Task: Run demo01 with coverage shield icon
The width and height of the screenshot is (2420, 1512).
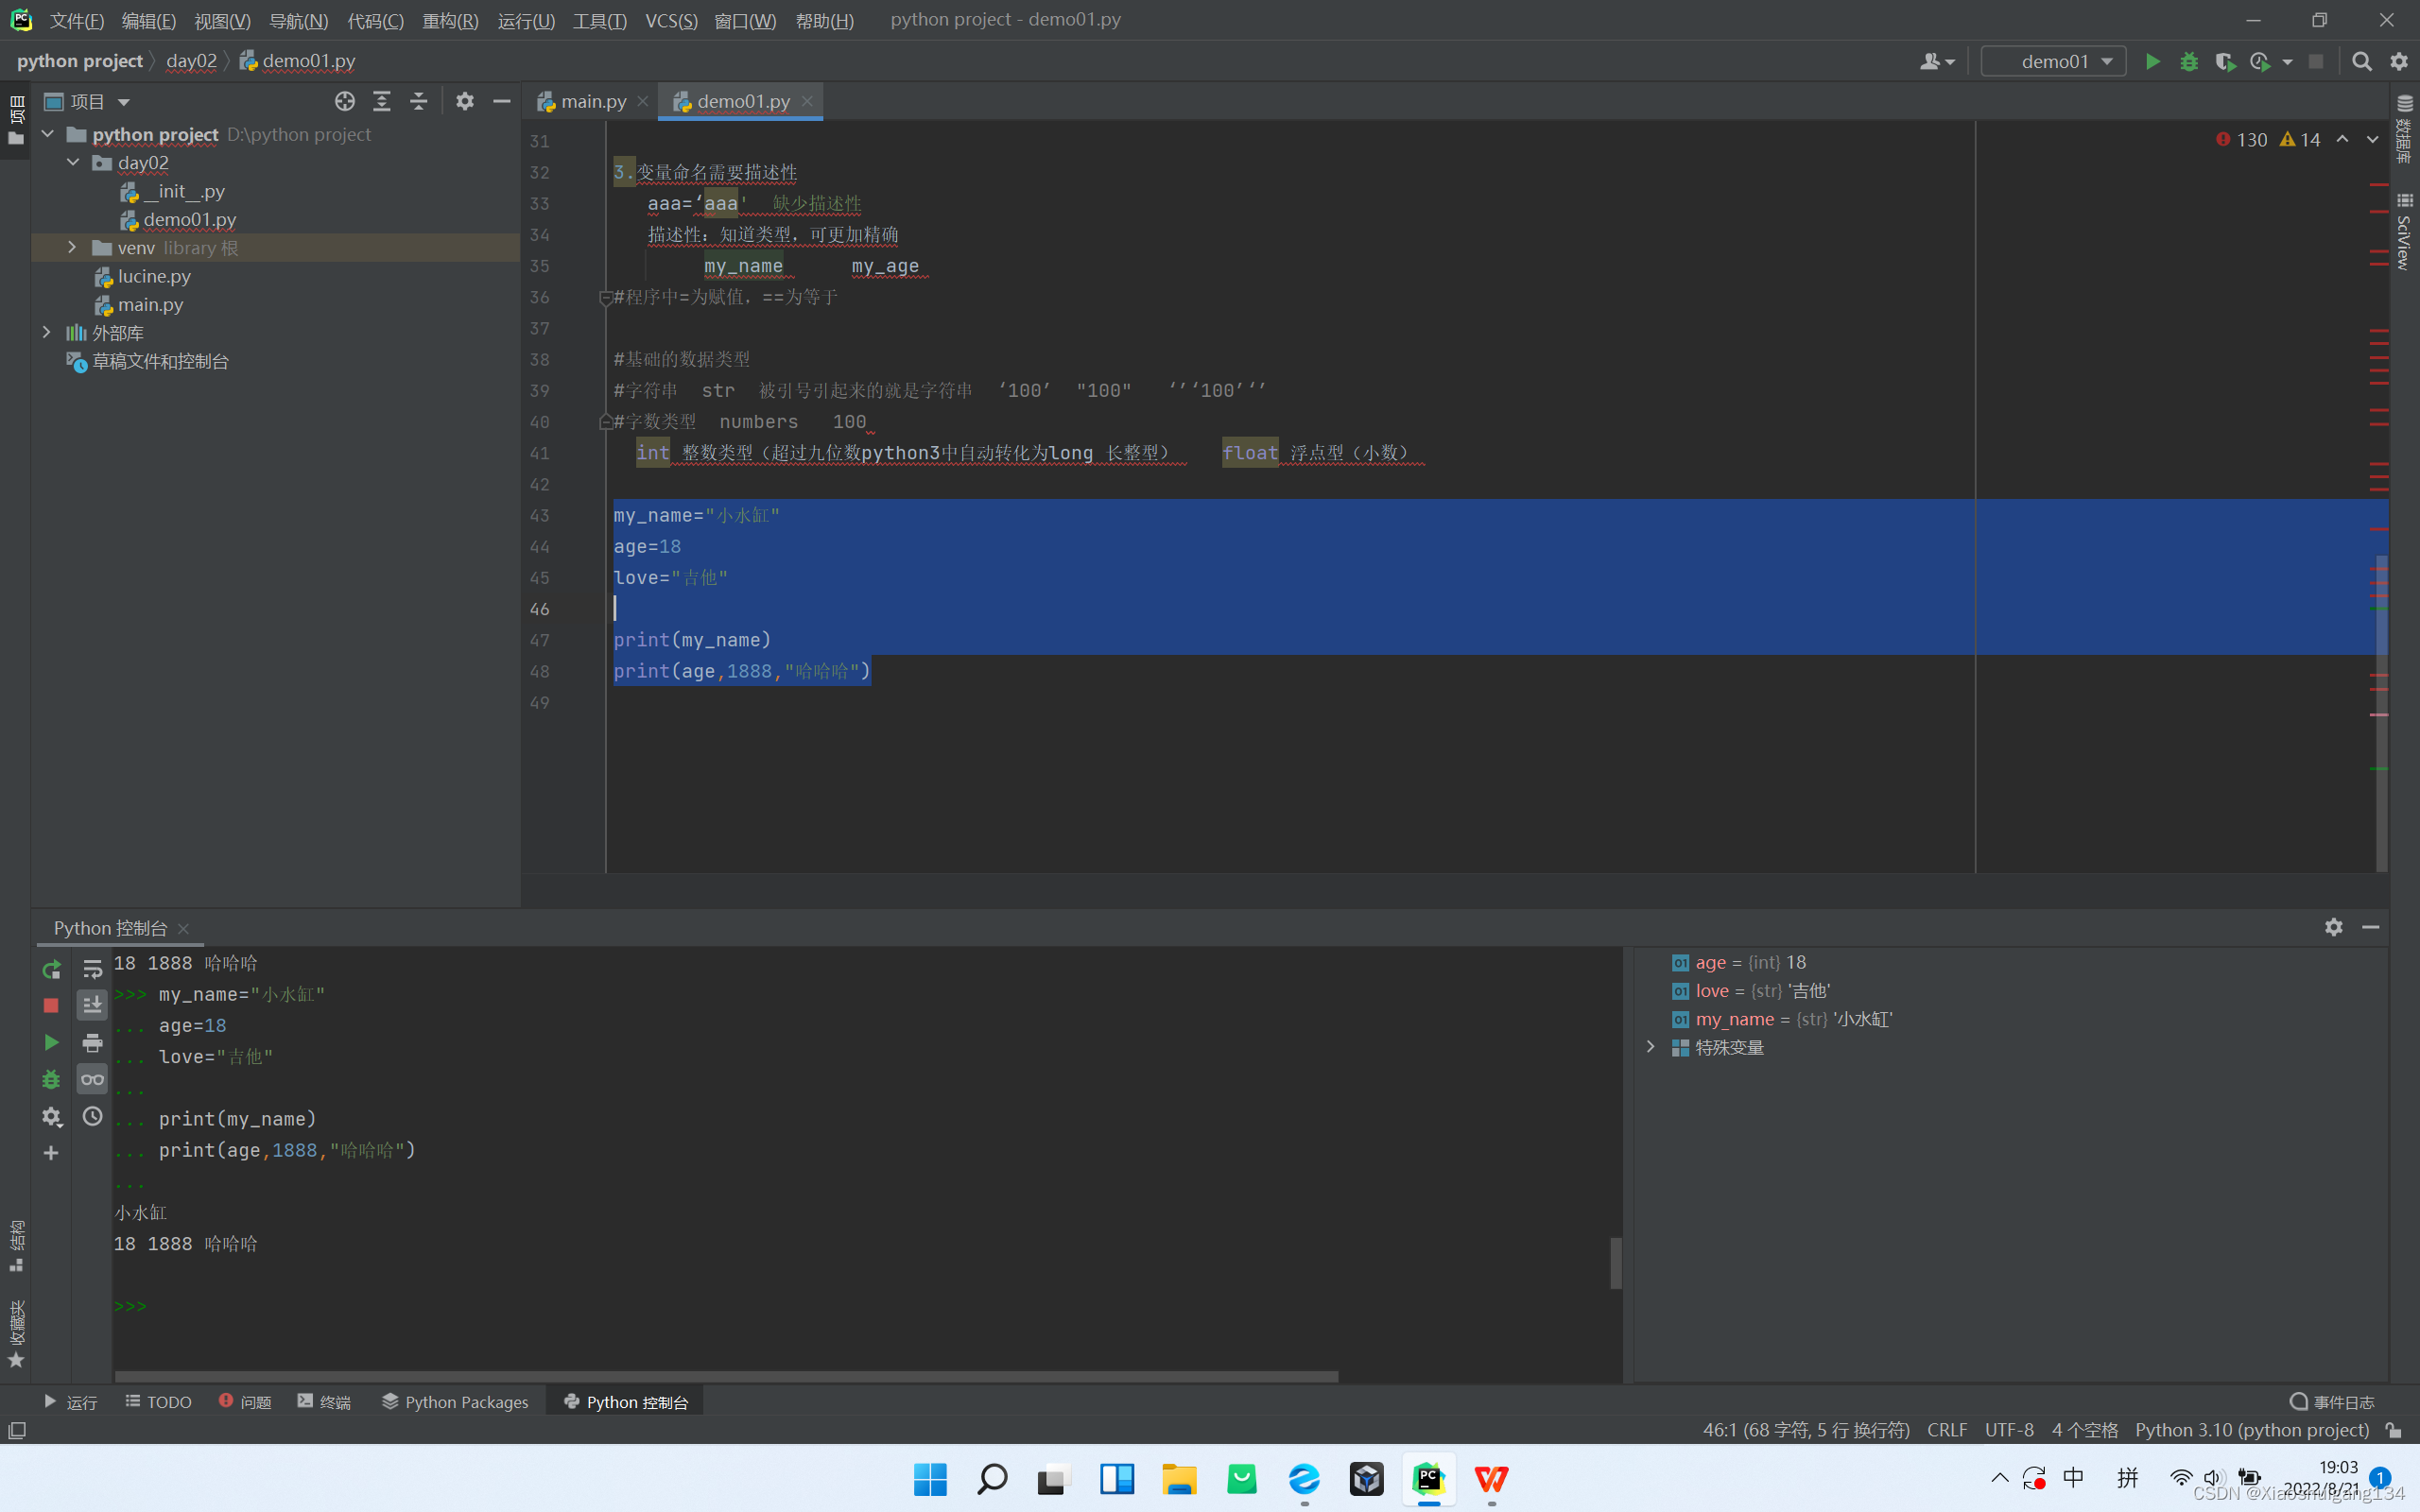Action: coord(2227,61)
